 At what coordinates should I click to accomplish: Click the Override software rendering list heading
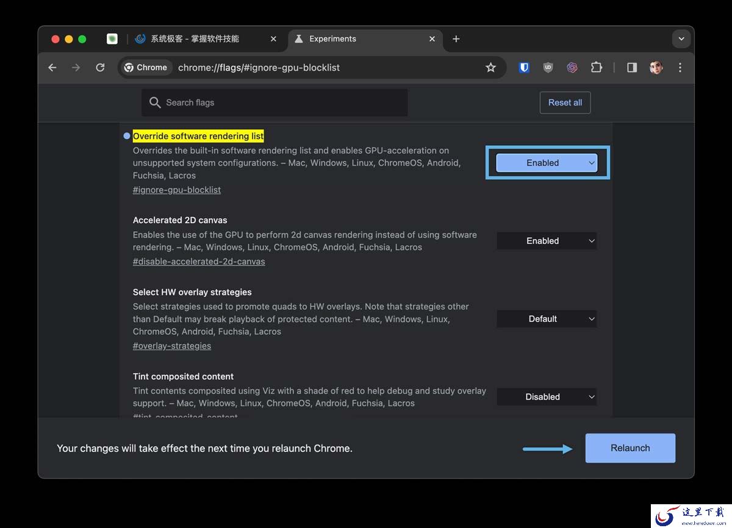coord(198,136)
